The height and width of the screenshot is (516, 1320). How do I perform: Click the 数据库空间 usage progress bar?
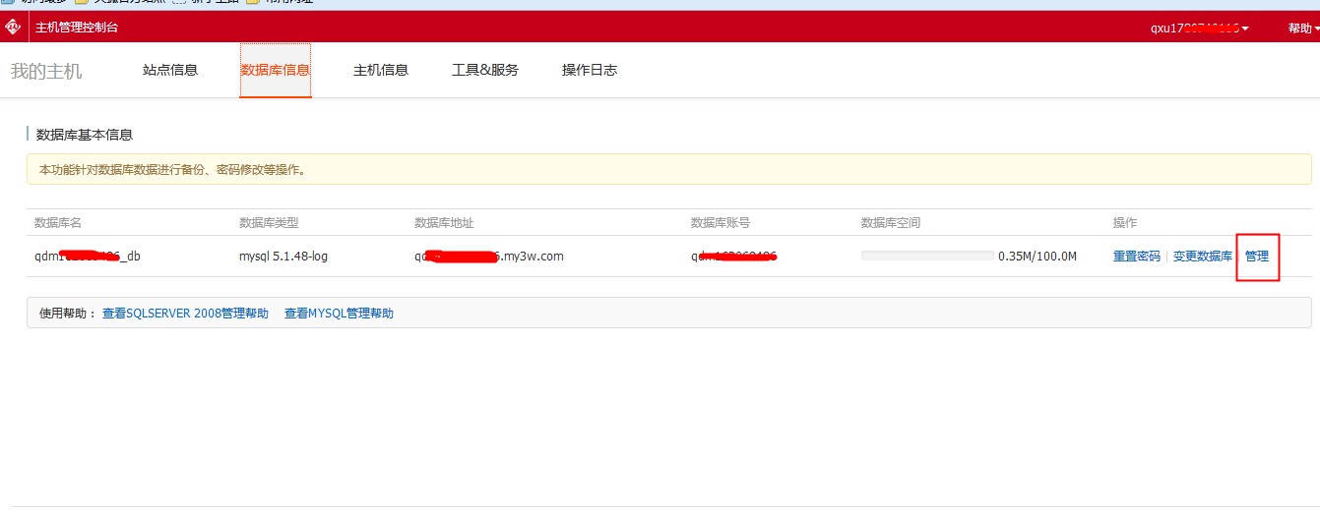[x=927, y=257]
